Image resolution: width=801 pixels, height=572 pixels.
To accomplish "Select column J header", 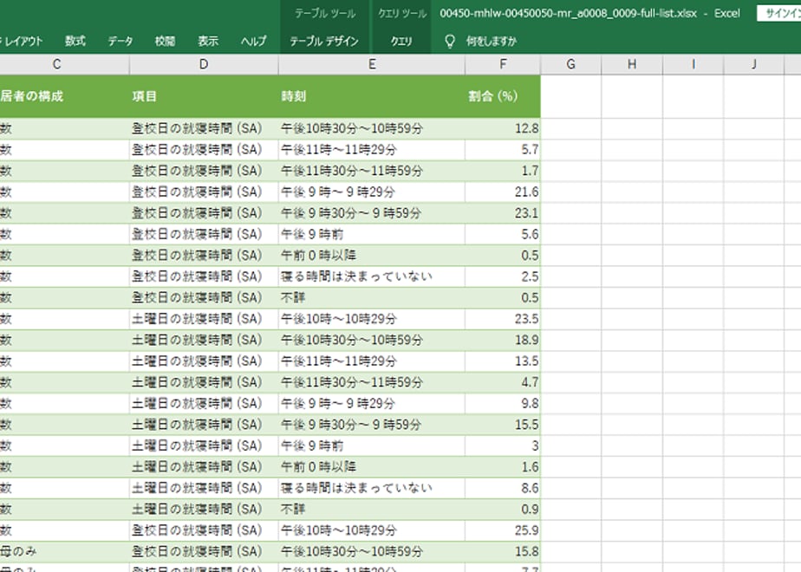I will pos(754,64).
